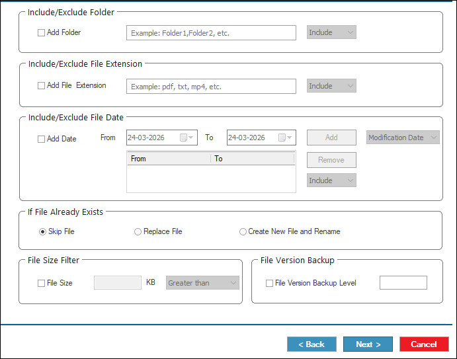Toggle File Version Backup Level checkbox
The width and height of the screenshot is (457, 359).
(x=269, y=283)
